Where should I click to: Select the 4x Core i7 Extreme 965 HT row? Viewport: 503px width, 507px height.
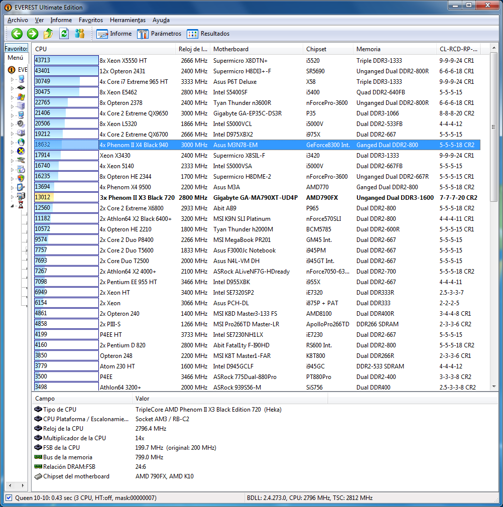click(134, 82)
